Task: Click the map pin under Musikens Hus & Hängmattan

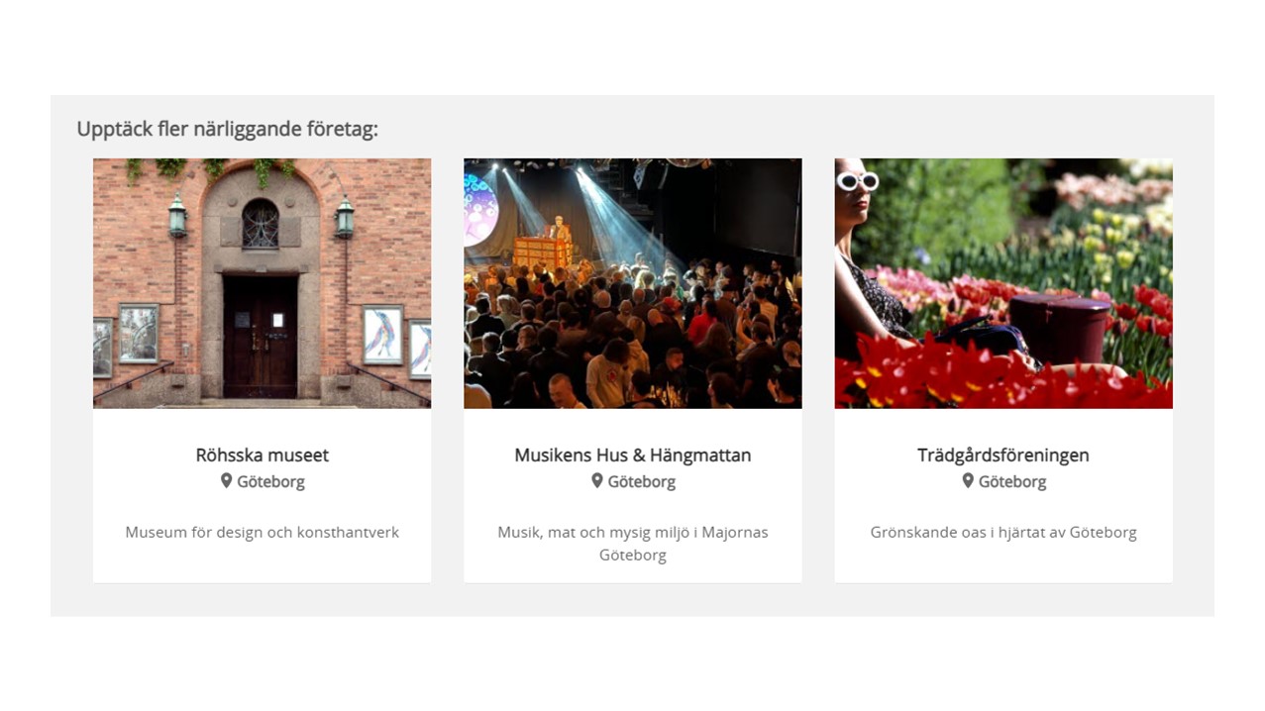Action: pyautogui.click(x=597, y=480)
